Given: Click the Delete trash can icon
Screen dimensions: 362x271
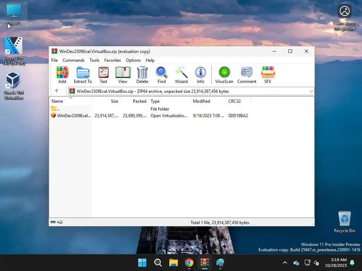Looking at the screenshot, I should point(142,75).
